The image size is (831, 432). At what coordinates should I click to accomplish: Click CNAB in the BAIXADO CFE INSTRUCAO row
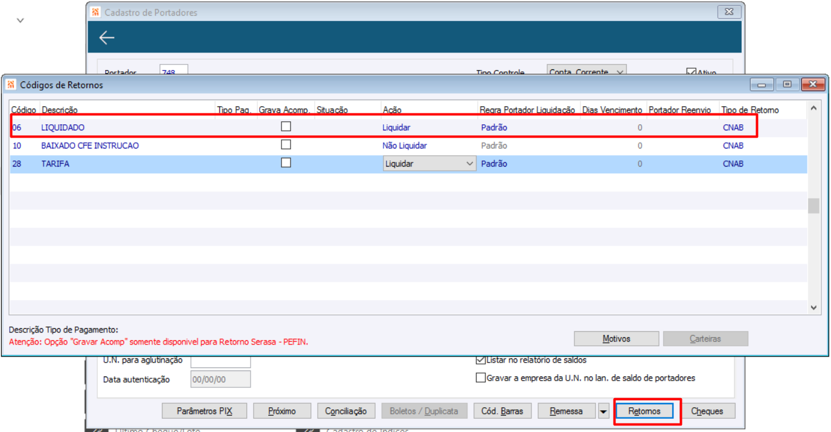tap(733, 146)
